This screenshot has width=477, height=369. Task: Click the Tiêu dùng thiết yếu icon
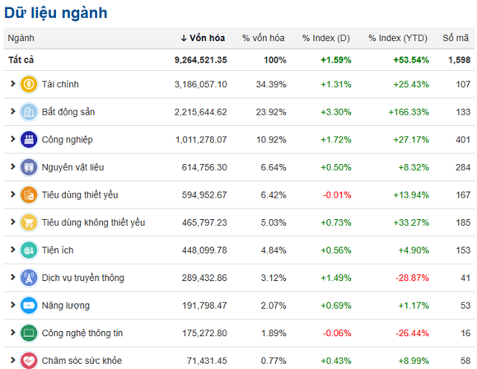coord(29,195)
